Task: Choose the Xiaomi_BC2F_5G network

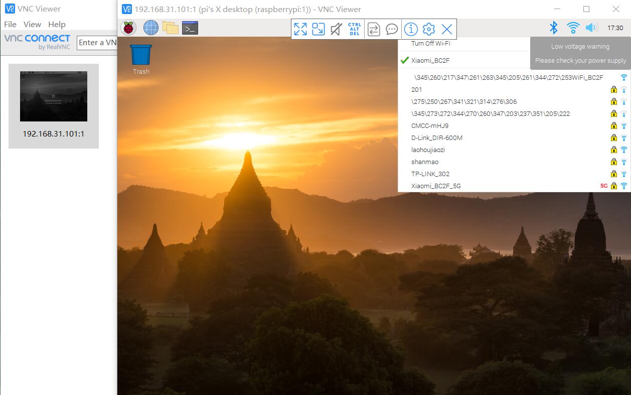Action: tap(436, 186)
